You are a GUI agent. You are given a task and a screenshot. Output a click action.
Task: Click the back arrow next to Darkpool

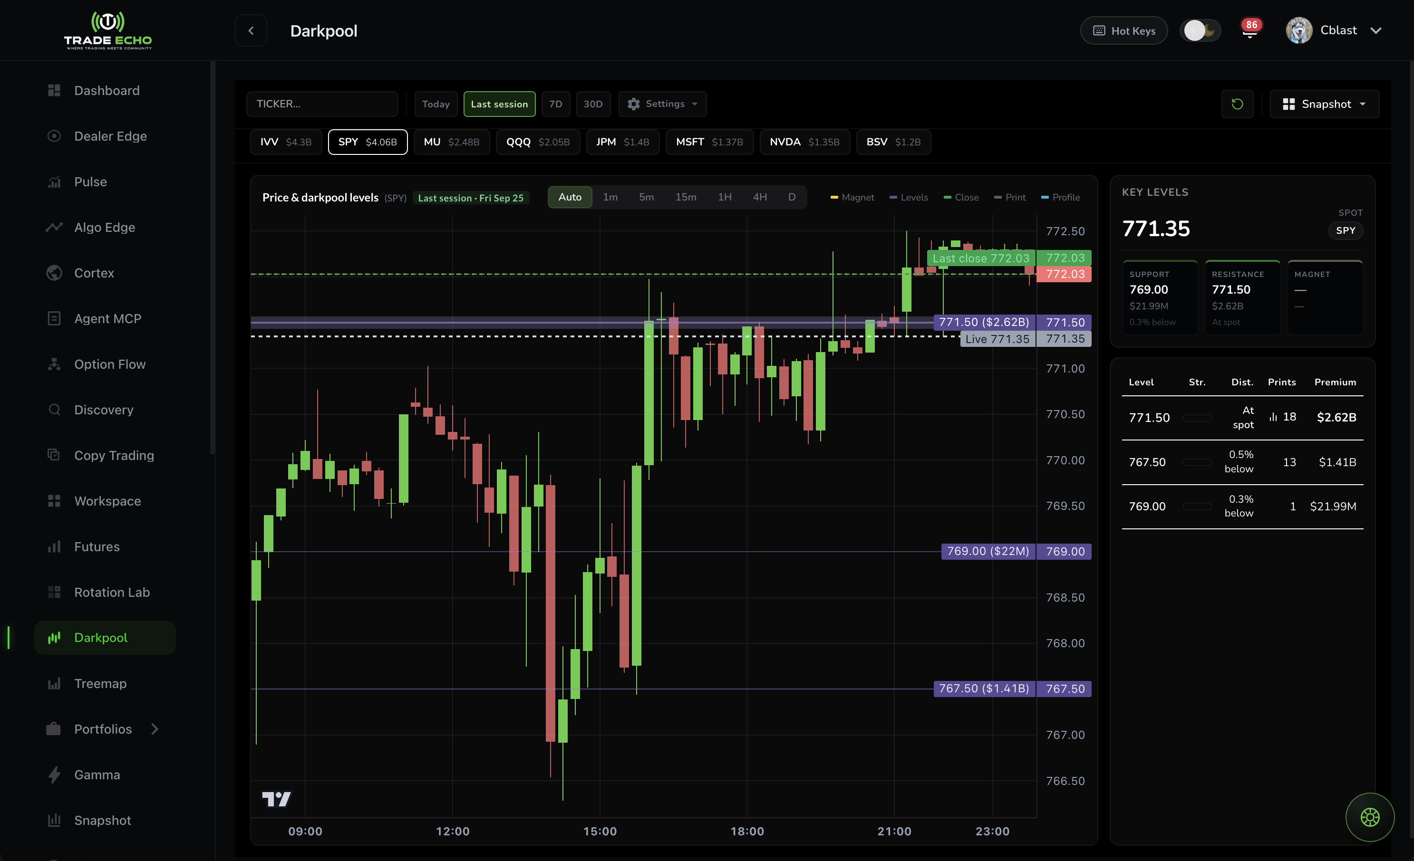pos(251,30)
